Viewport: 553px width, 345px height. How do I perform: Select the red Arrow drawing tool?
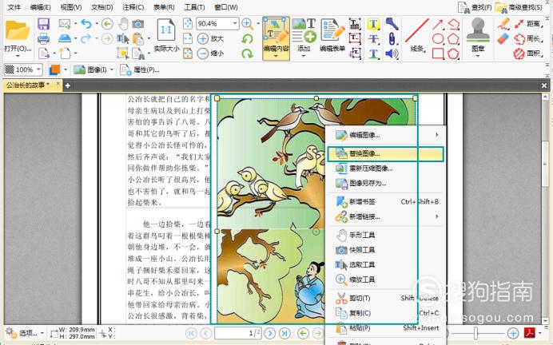[438, 24]
